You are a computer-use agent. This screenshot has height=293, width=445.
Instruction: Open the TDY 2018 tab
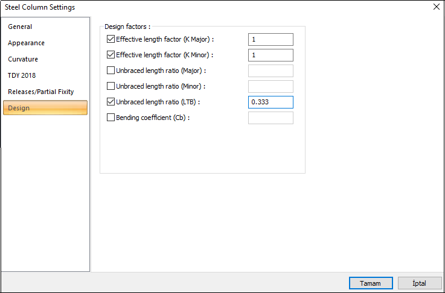pos(22,76)
